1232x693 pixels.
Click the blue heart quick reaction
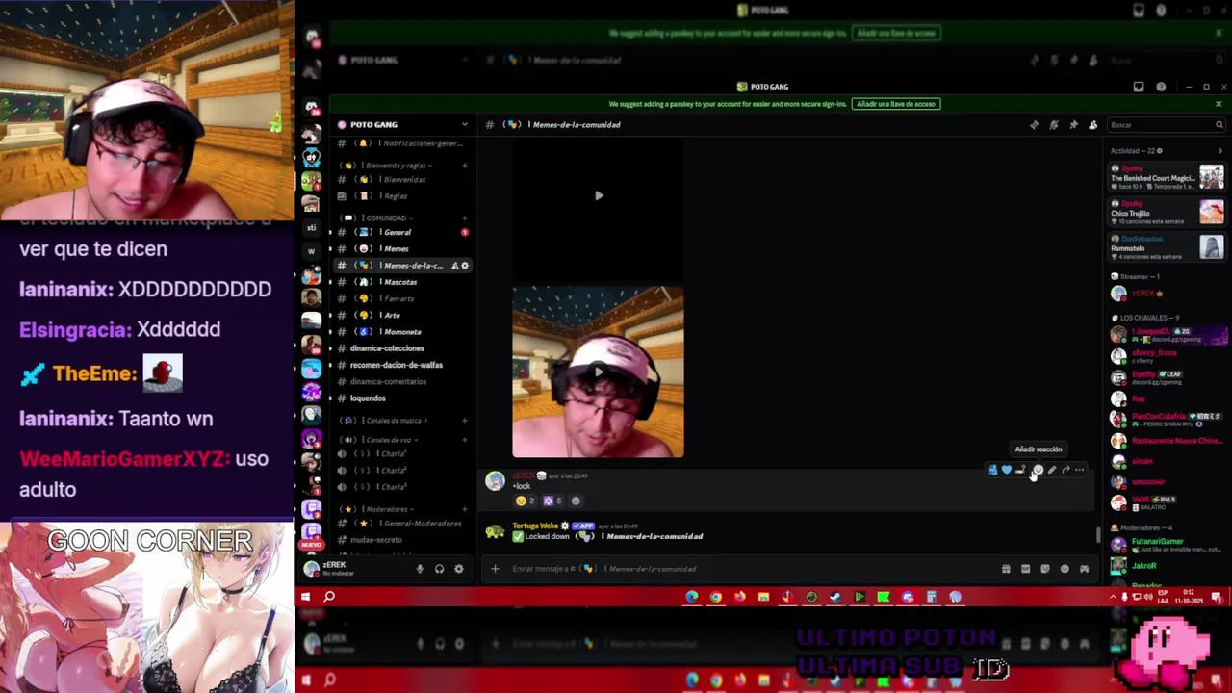(1007, 470)
